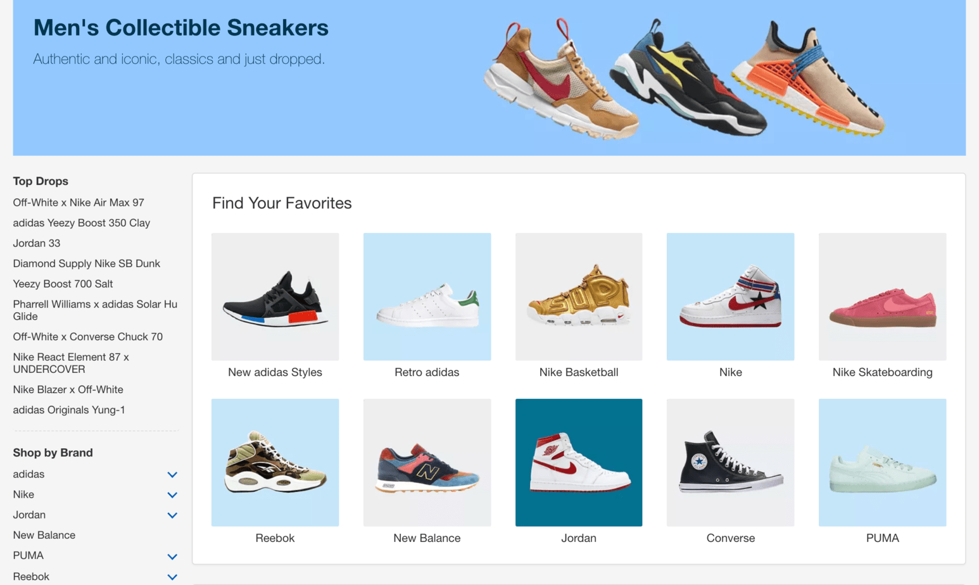The width and height of the screenshot is (979, 585).
Task: Open the New adidas Styles thumbnail
Action: [x=275, y=296]
